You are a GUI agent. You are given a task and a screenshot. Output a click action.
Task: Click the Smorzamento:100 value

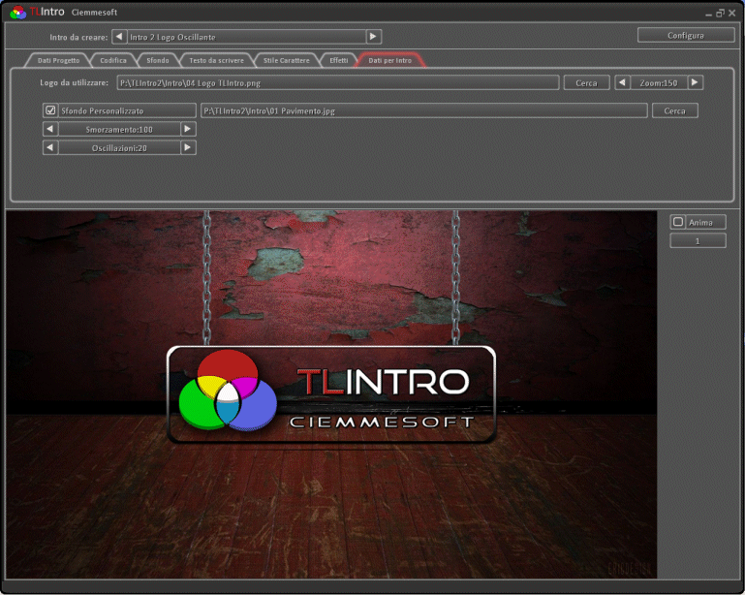click(x=119, y=129)
